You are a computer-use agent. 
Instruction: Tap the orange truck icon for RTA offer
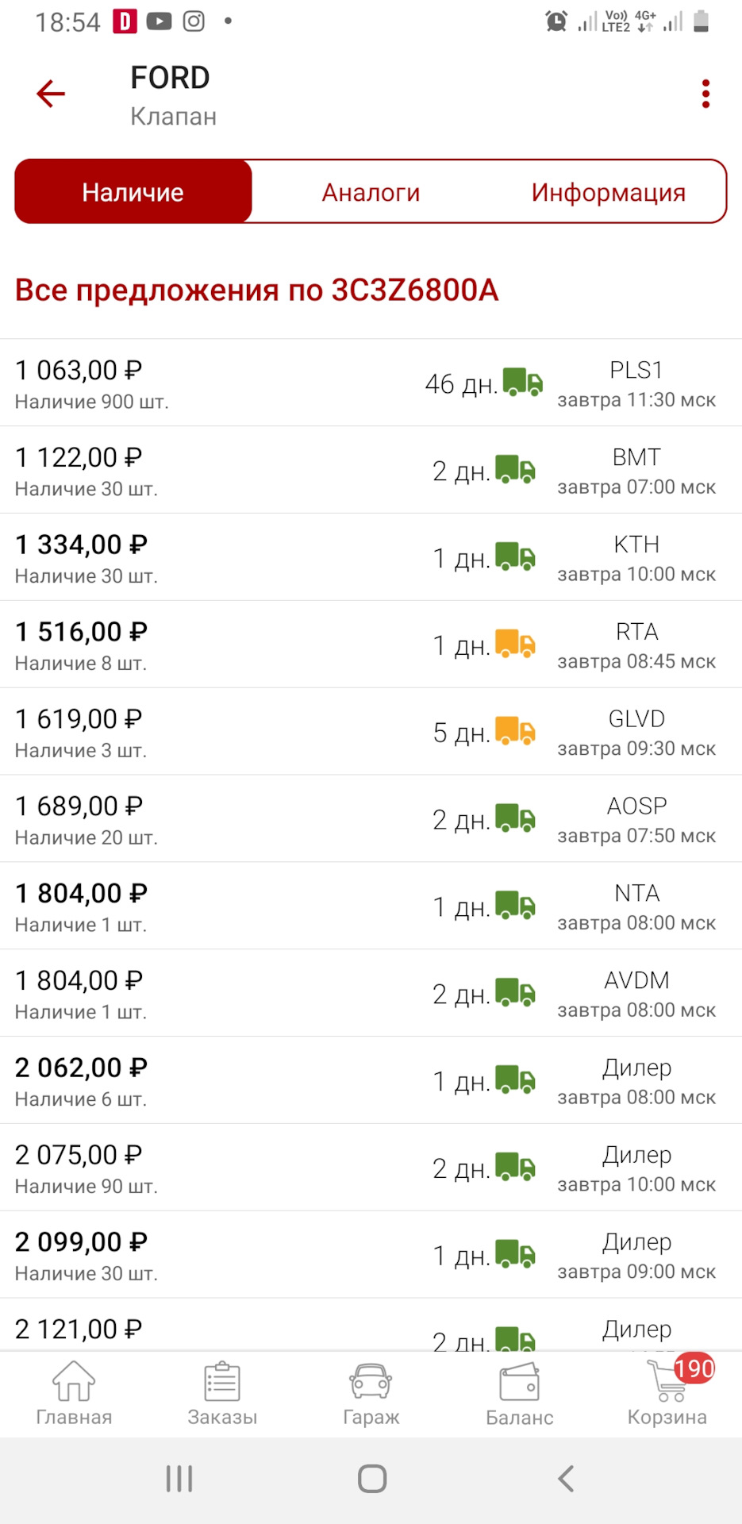coord(515,644)
